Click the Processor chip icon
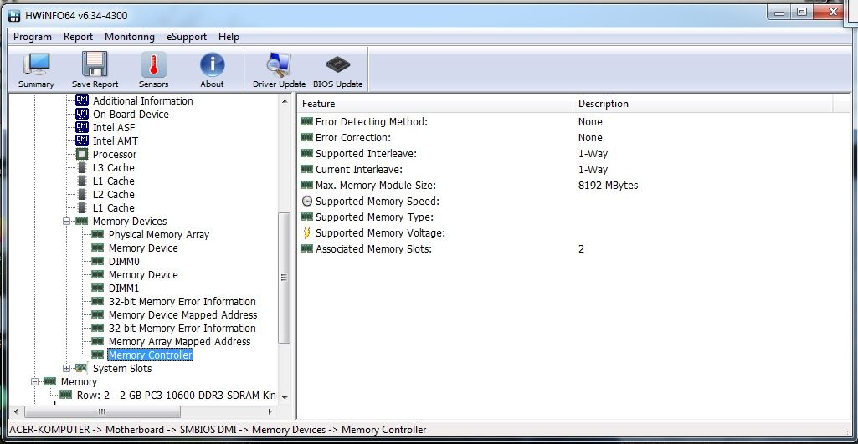Image resolution: width=858 pixels, height=444 pixels. pyautogui.click(x=82, y=154)
